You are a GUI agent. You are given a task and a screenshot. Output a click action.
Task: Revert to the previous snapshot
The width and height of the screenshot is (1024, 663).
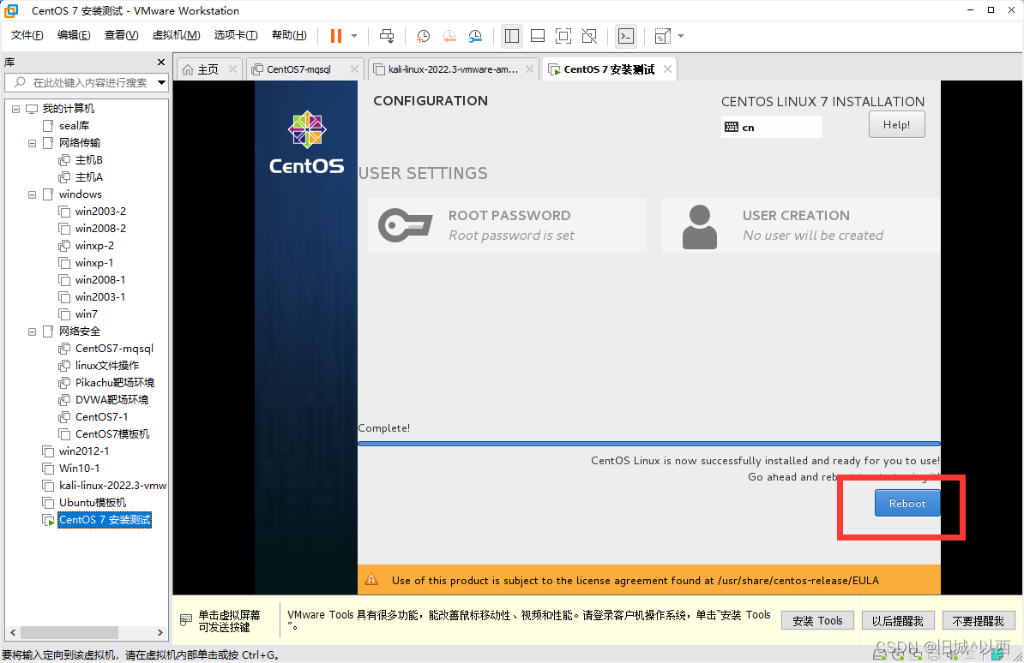[x=449, y=36]
